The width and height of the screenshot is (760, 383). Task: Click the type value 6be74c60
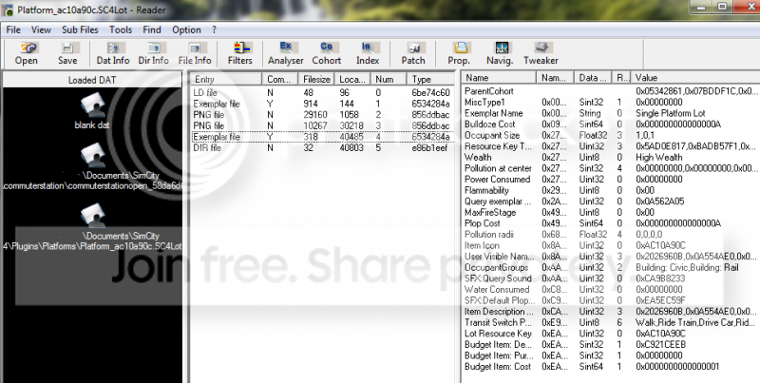431,92
